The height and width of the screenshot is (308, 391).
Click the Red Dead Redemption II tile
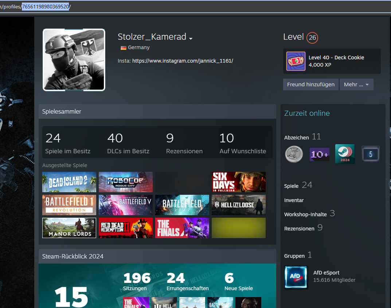click(x=126, y=228)
